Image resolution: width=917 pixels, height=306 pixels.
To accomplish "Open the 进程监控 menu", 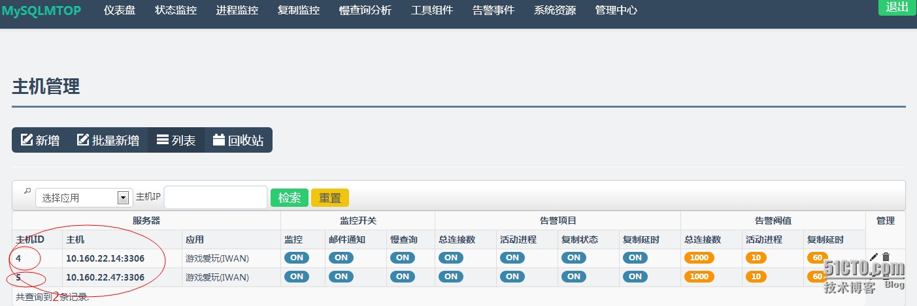I will point(237,10).
